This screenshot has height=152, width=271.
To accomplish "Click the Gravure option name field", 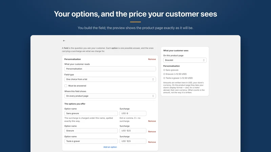I will click(x=91, y=131).
